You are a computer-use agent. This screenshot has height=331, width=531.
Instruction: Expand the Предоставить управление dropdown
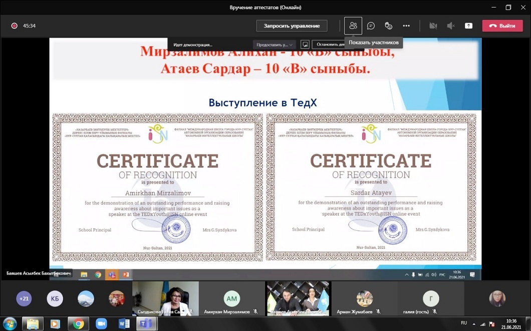pos(274,44)
